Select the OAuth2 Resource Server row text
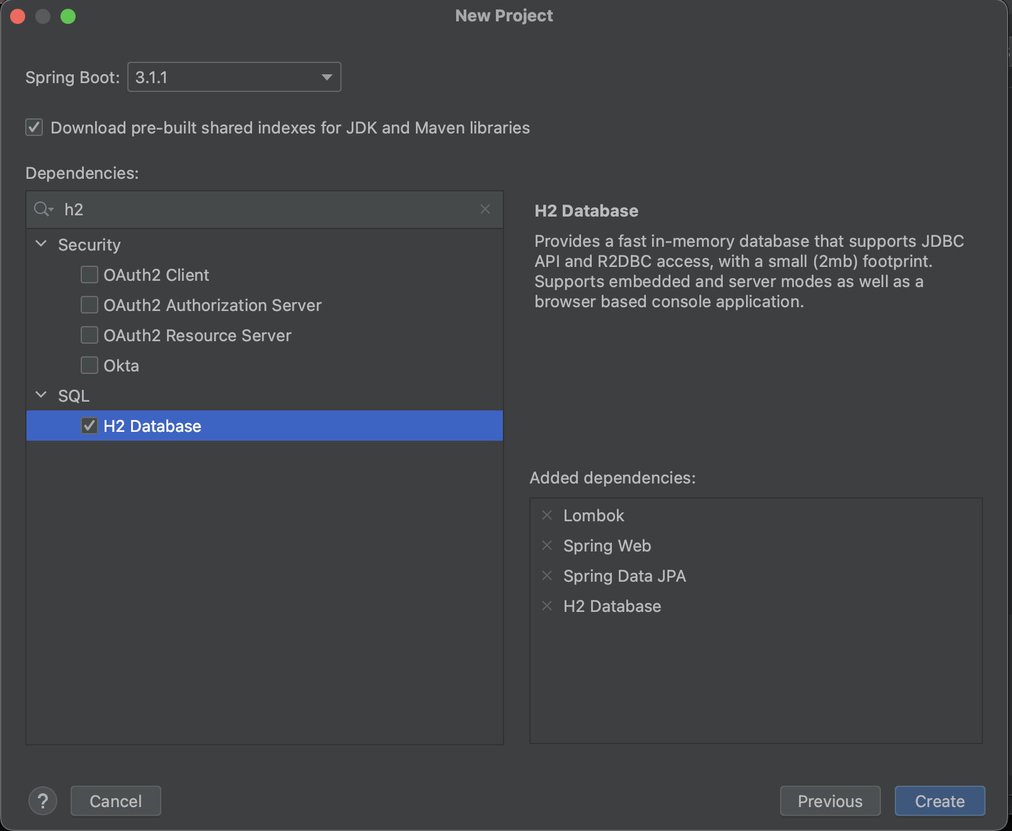This screenshot has width=1012, height=831. pos(197,336)
